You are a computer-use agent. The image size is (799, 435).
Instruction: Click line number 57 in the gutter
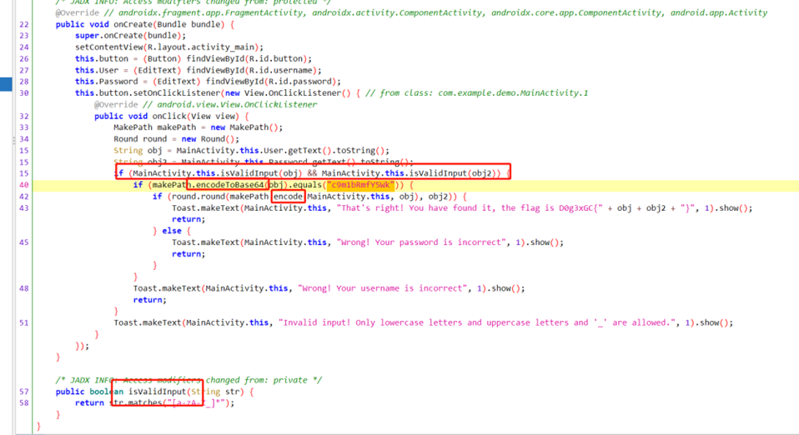[24, 392]
